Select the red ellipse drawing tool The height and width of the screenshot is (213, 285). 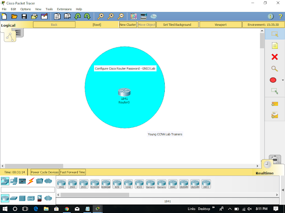coord(273,80)
